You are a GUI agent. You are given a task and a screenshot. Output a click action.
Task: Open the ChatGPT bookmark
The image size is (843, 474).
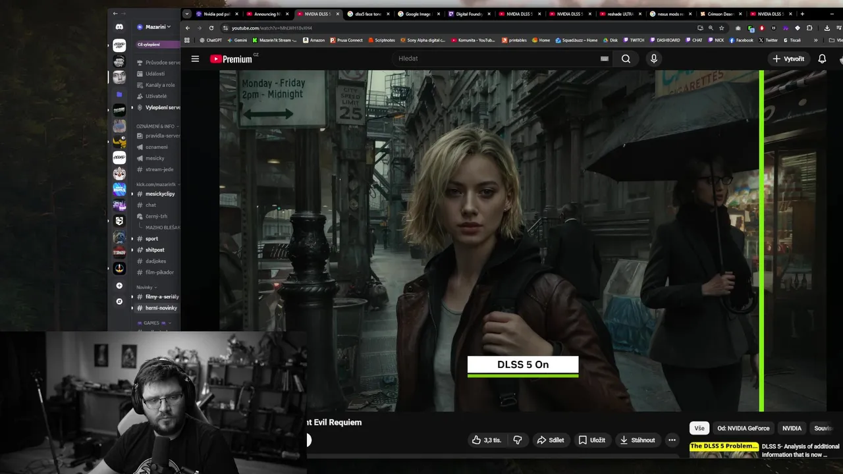211,40
